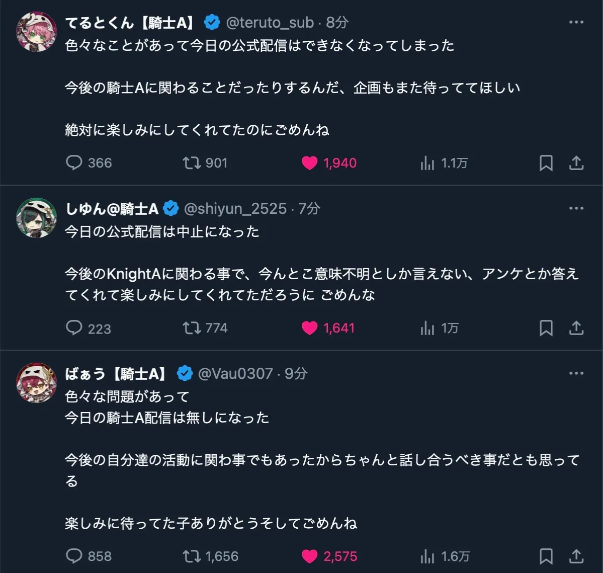Share the @Vau0307 tweet
The height and width of the screenshot is (573, 603).
[576, 556]
